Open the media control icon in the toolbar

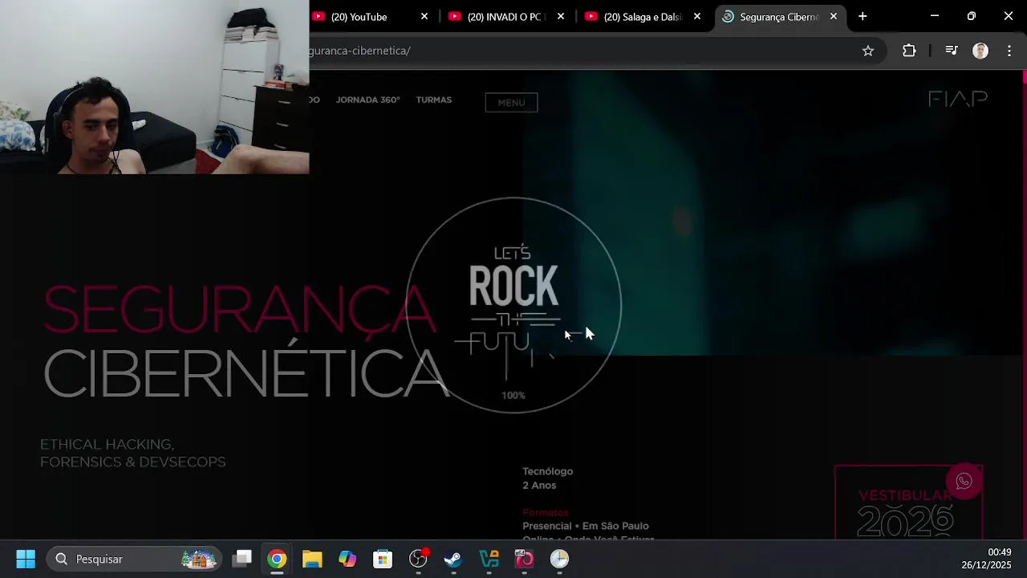[952, 51]
